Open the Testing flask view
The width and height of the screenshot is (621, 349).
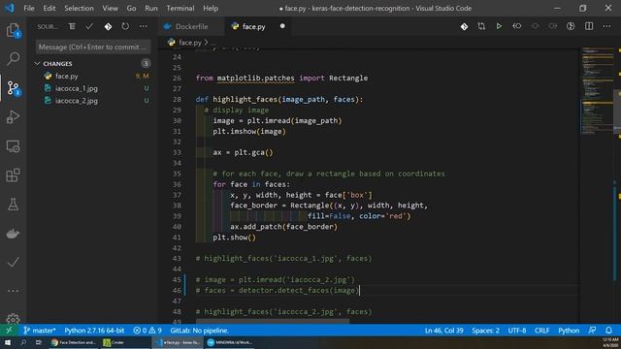click(x=13, y=205)
